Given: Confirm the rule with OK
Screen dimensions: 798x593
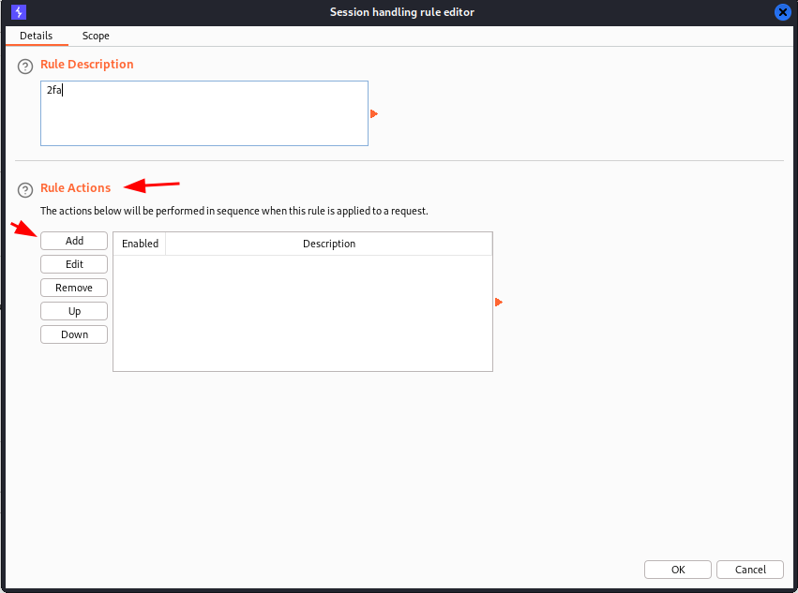Looking at the screenshot, I should coord(678,570).
